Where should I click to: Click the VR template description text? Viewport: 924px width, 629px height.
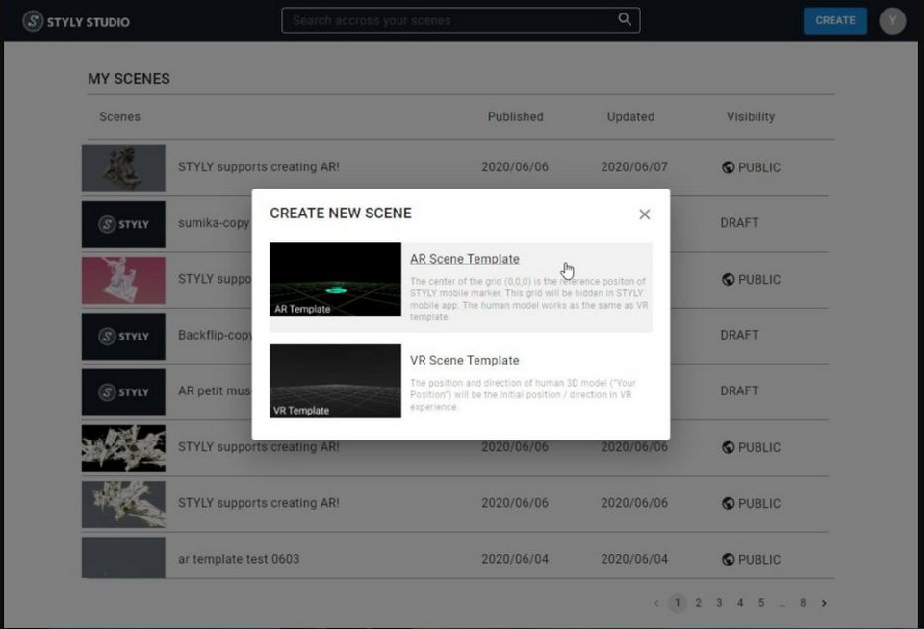tap(523, 394)
